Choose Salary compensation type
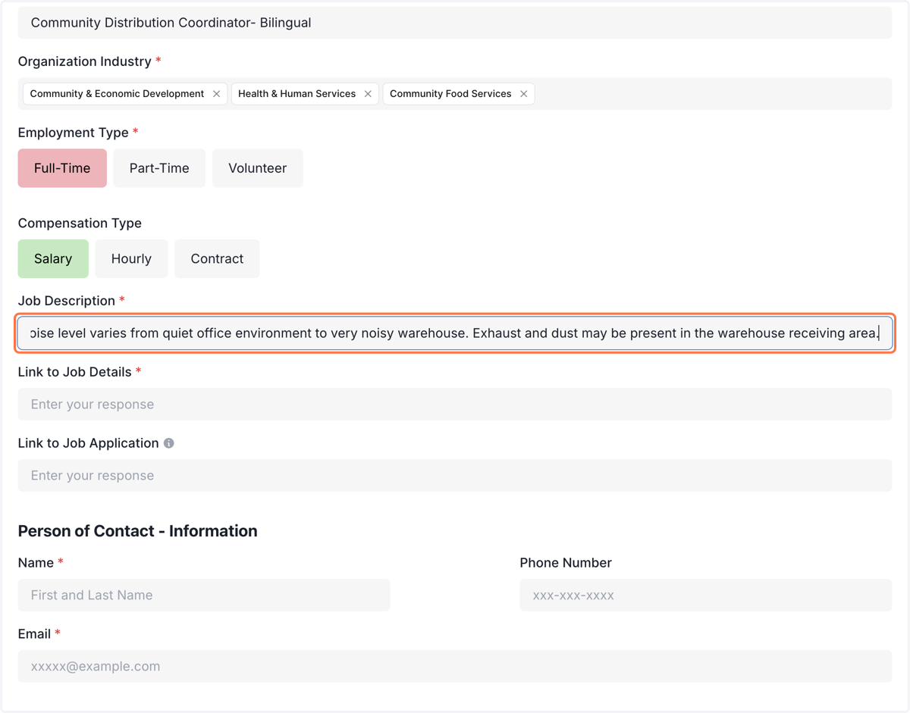The width and height of the screenshot is (910, 713). pos(53,259)
